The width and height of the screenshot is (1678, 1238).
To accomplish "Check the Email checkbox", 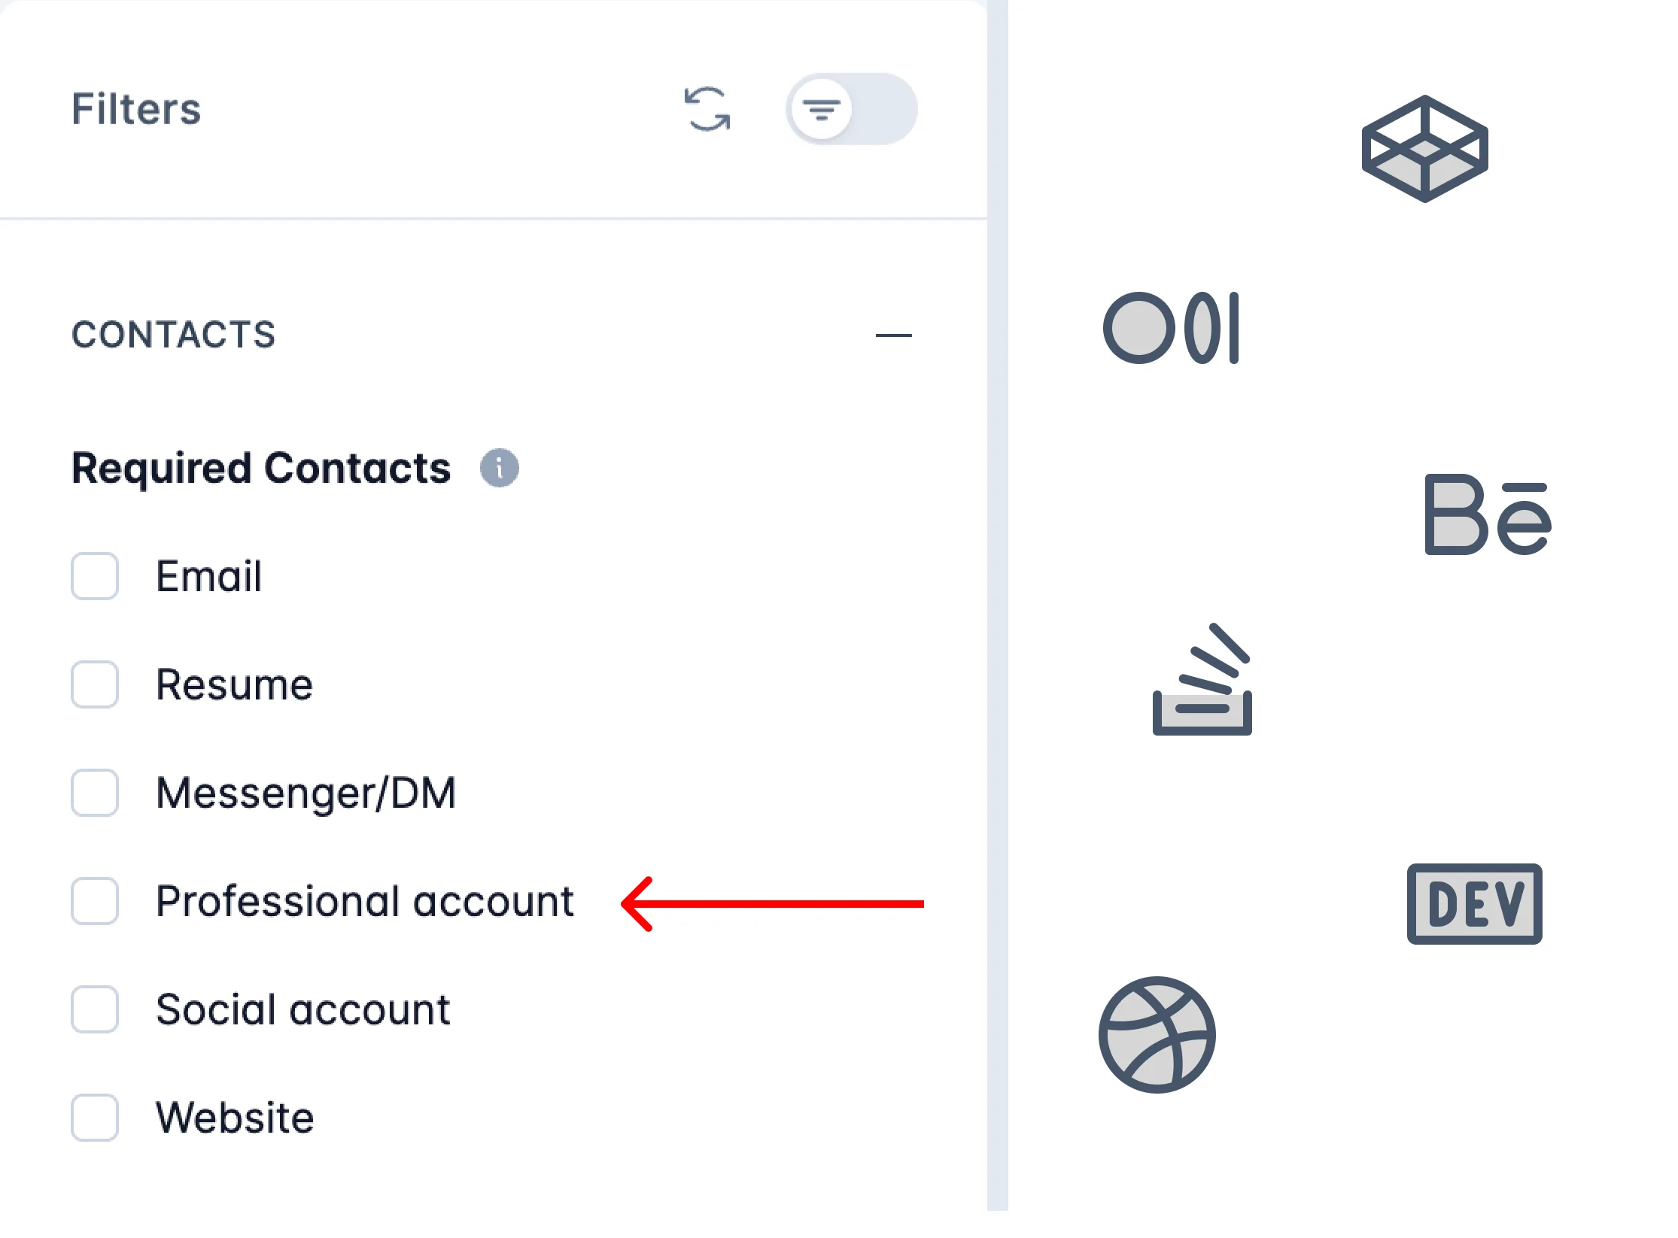I will (95, 576).
